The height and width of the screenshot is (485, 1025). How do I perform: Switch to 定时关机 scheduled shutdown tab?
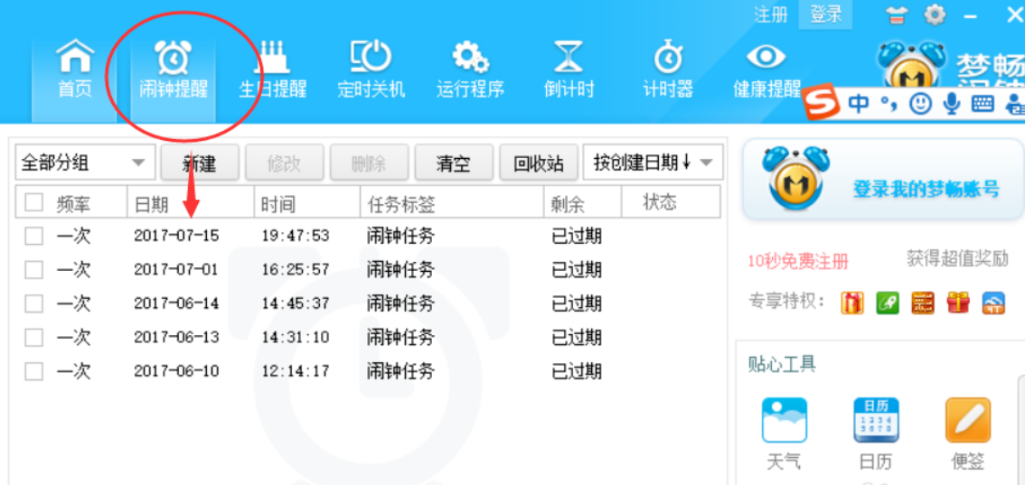click(x=371, y=70)
